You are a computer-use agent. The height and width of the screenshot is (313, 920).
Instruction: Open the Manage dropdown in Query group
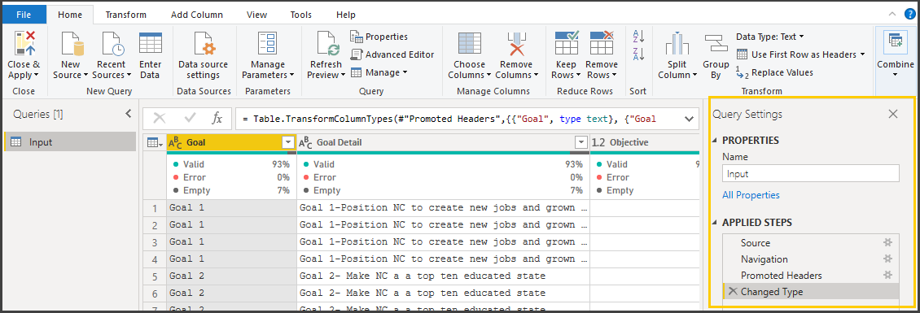point(379,72)
